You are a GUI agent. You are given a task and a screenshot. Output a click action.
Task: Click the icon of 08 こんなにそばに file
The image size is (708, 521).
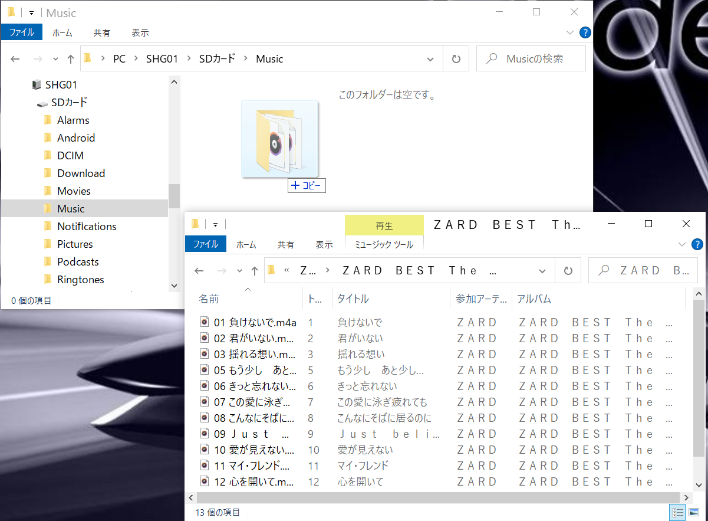[205, 418]
